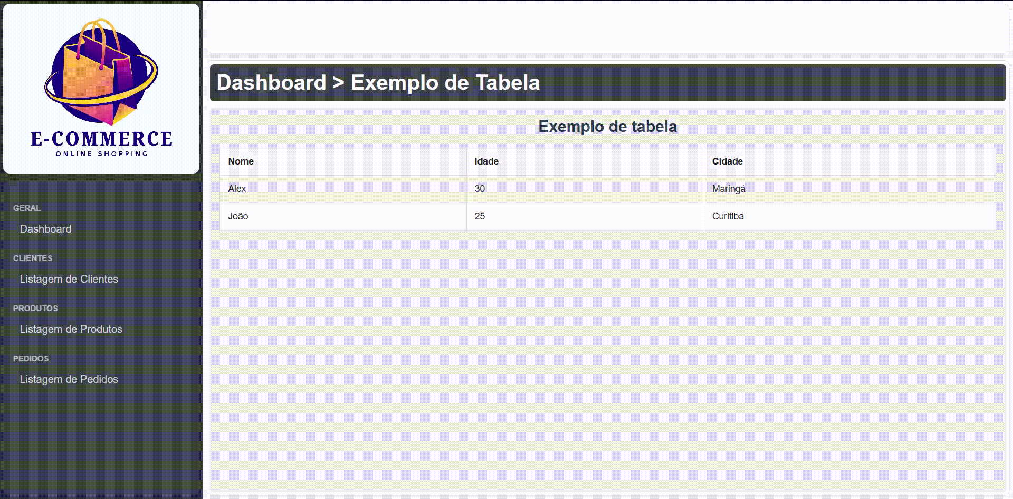Open Listagem de Pedidos
1013x499 pixels.
[x=69, y=379]
